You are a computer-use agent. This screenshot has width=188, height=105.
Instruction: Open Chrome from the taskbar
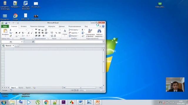pos(46,102)
